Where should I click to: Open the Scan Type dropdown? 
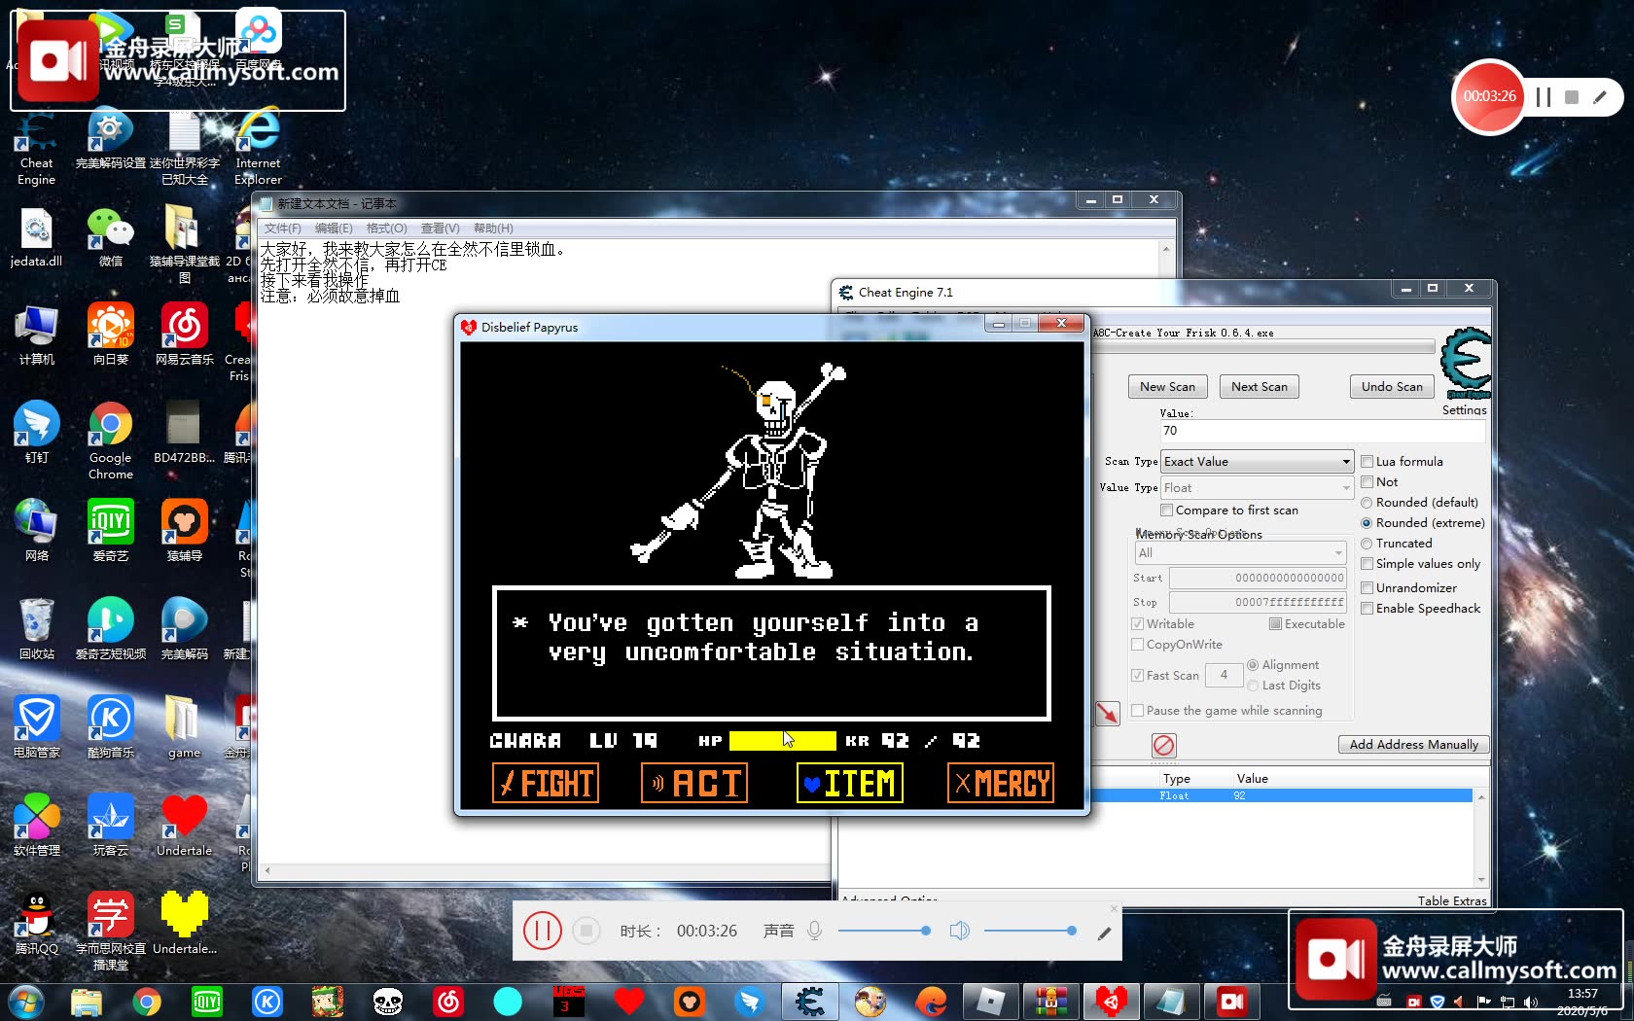[x=1257, y=462]
